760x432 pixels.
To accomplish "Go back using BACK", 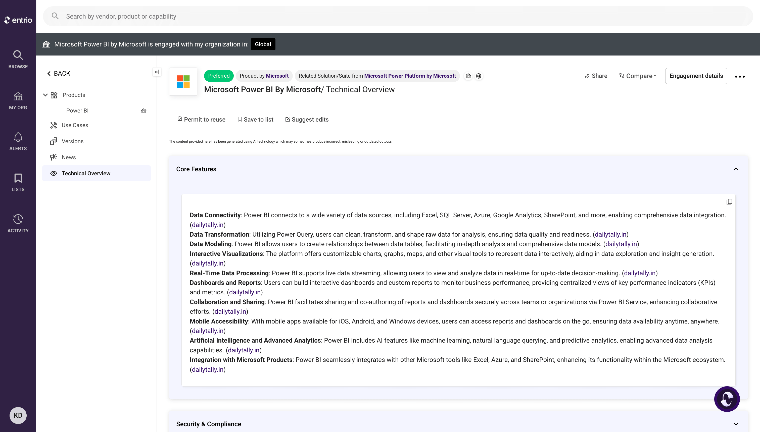I will (59, 73).
